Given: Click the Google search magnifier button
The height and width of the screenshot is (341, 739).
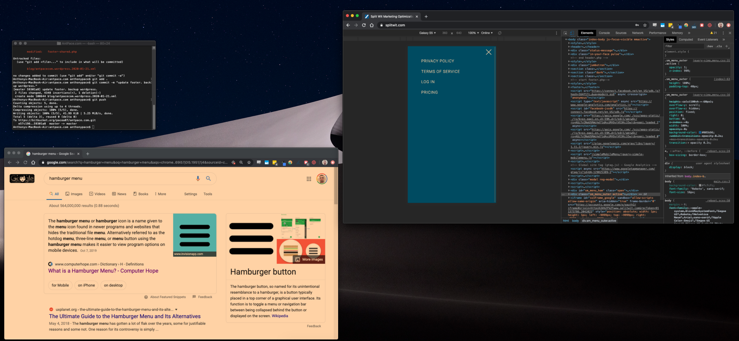Looking at the screenshot, I should (x=208, y=178).
